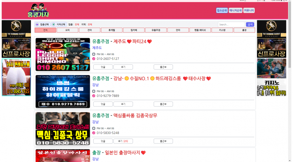Open the 업소순위 ranking page
The height and width of the screenshot is (162, 293).
[x=222, y=10]
